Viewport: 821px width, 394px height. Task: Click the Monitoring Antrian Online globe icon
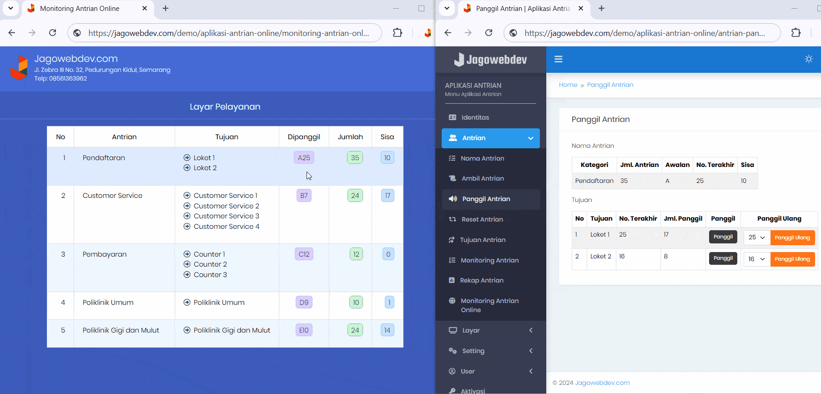click(x=452, y=301)
